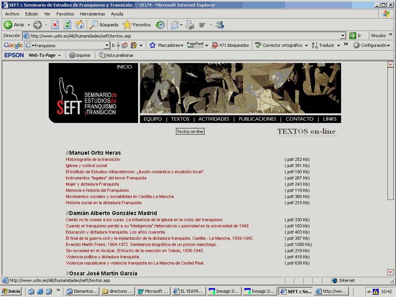Switch to EL TEATR... taskbar window

(188, 291)
